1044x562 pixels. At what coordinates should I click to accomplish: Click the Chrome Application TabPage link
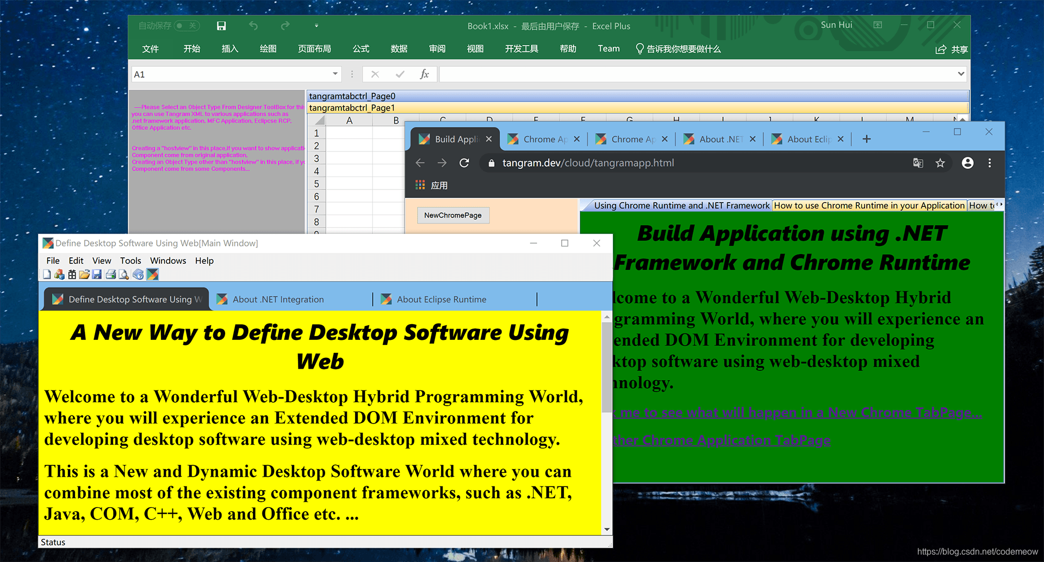tap(722, 440)
